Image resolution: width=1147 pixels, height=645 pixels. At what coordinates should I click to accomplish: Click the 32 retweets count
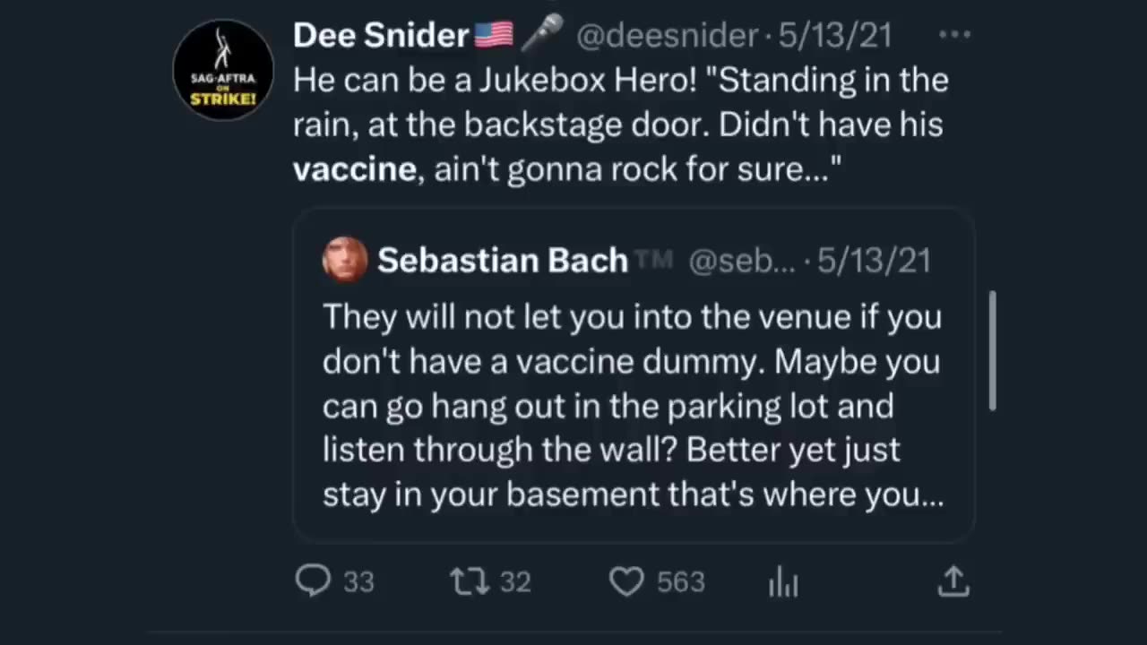(x=515, y=582)
